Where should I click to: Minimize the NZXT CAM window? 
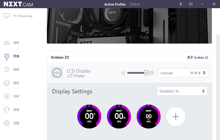click(202, 4)
